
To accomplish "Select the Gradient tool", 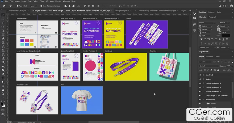I will (x=3, y=62).
